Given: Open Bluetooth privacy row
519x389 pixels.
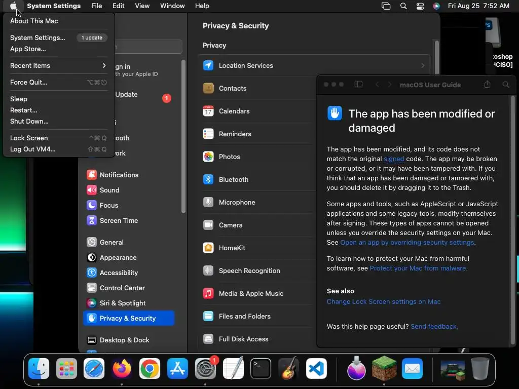Looking at the screenshot, I should pyautogui.click(x=257, y=180).
